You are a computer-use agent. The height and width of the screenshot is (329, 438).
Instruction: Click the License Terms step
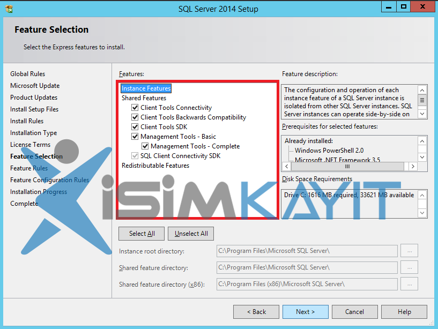[x=31, y=145]
